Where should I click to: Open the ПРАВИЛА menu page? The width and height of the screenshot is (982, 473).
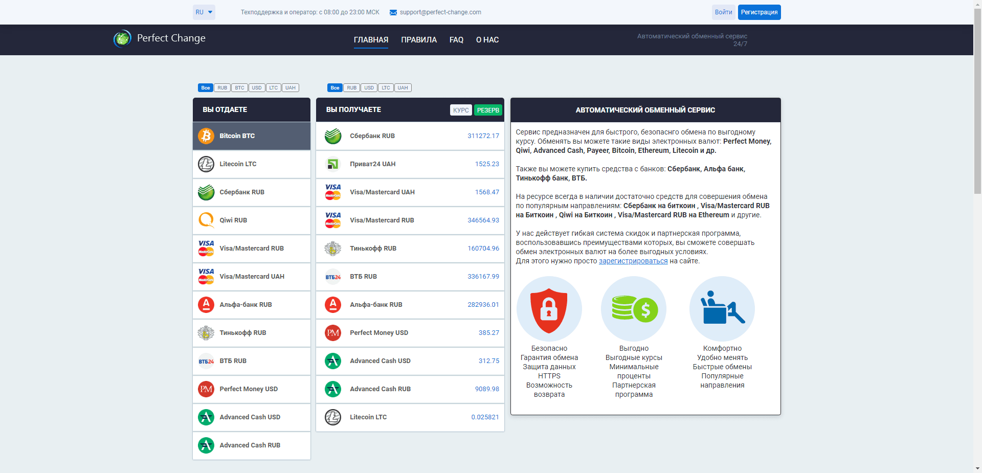(419, 39)
